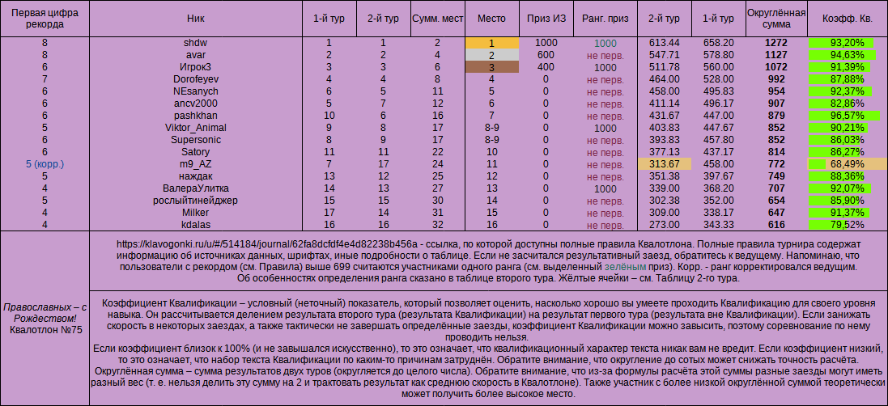Viewport: 888px width, 406px height.
Task: Click the silver second-place cell for avar
Action: point(491,55)
